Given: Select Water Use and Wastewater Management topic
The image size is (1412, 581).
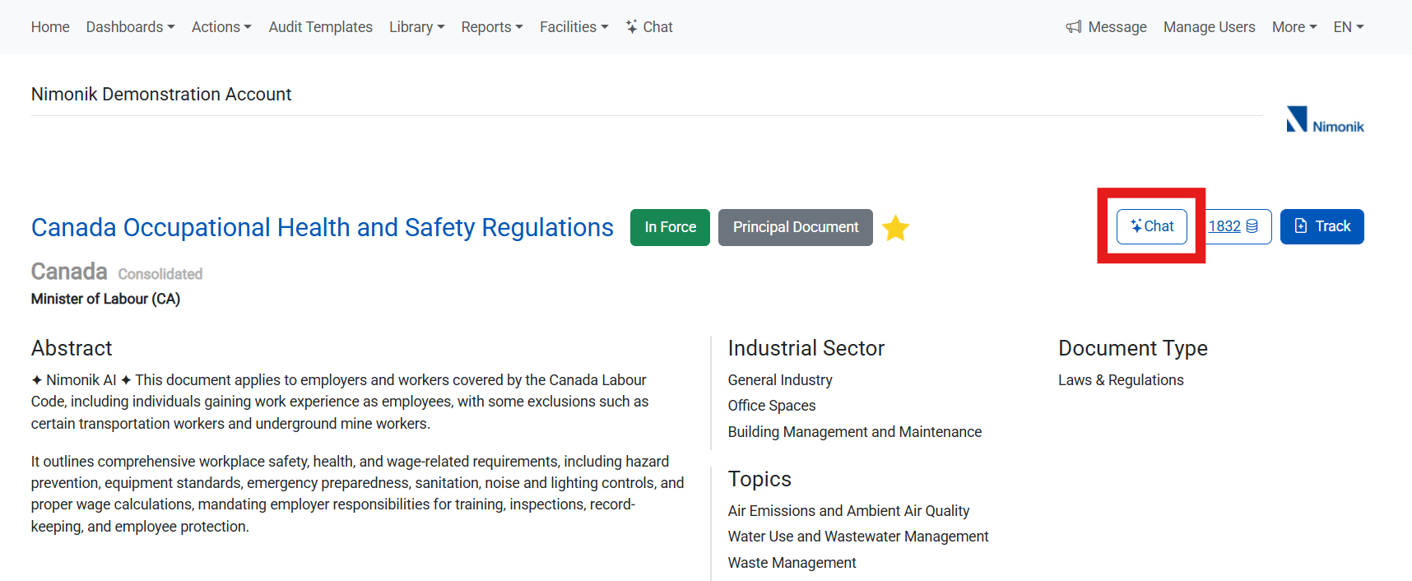Looking at the screenshot, I should point(858,537).
